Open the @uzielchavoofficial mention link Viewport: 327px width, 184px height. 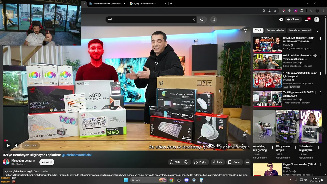76,155
